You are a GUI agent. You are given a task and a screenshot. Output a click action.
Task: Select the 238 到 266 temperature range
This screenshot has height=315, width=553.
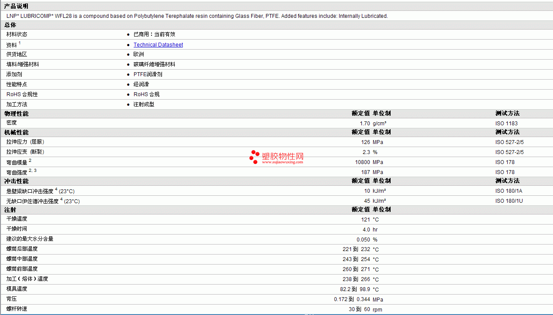coord(356,280)
